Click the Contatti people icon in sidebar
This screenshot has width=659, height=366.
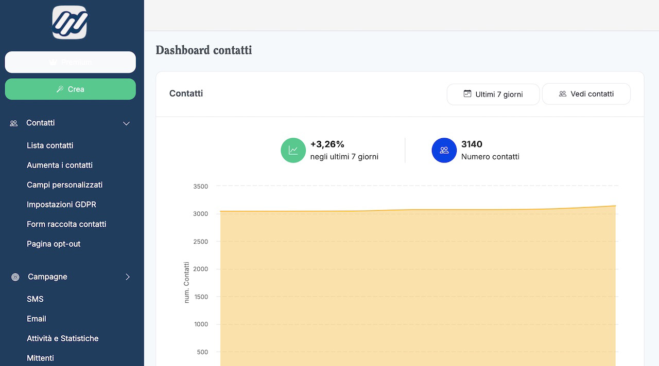14,123
